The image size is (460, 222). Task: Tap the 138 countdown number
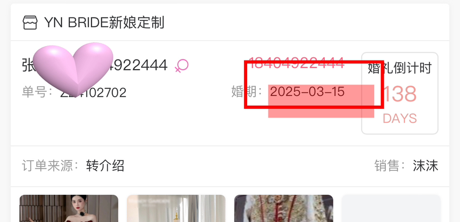tap(399, 94)
